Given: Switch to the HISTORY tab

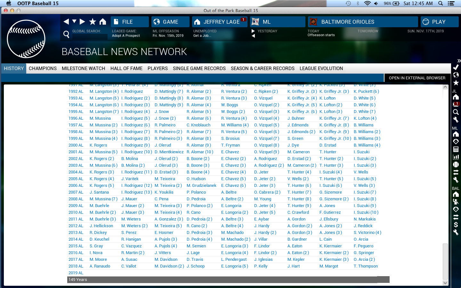Looking at the screenshot, I should point(14,68).
